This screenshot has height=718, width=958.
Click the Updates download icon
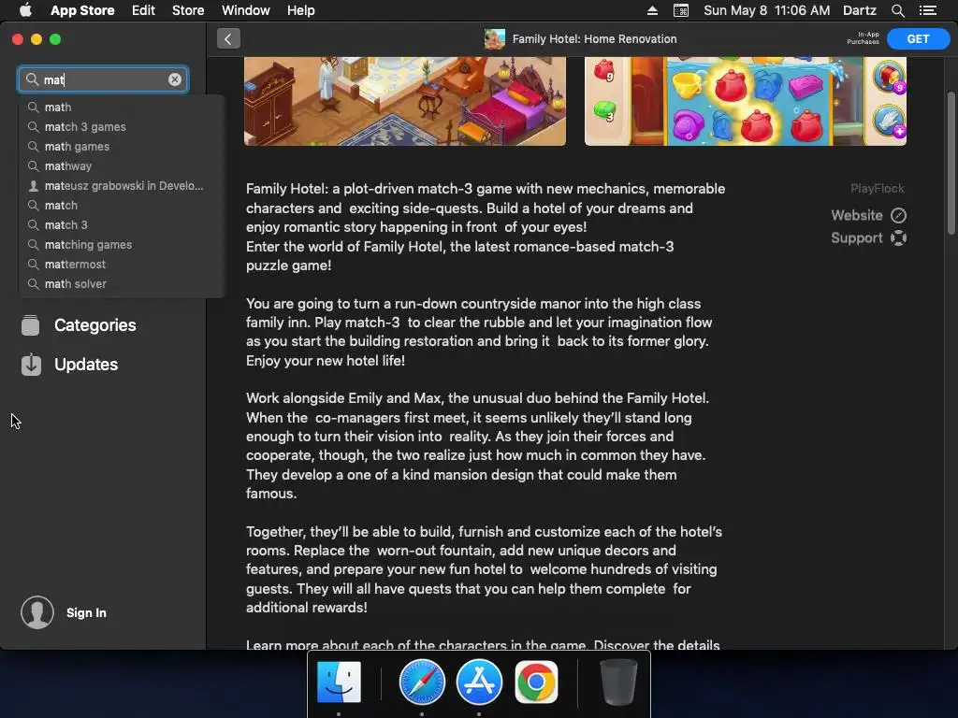click(31, 365)
